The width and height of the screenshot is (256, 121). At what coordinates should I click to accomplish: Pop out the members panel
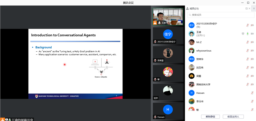coord(246,9)
